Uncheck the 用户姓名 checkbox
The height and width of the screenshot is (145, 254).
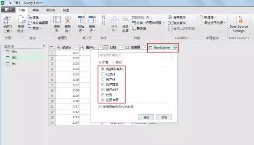pos(103,84)
